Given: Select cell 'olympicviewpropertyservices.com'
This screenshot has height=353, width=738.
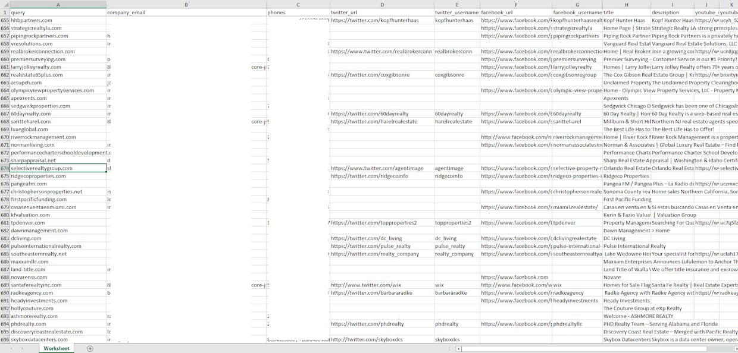Looking at the screenshot, I should (58, 90).
